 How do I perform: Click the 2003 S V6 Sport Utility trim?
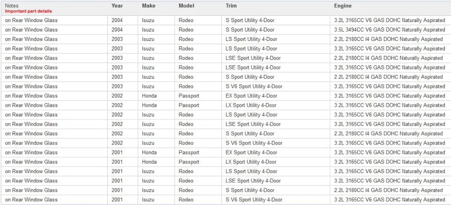pyautogui.click(x=254, y=86)
